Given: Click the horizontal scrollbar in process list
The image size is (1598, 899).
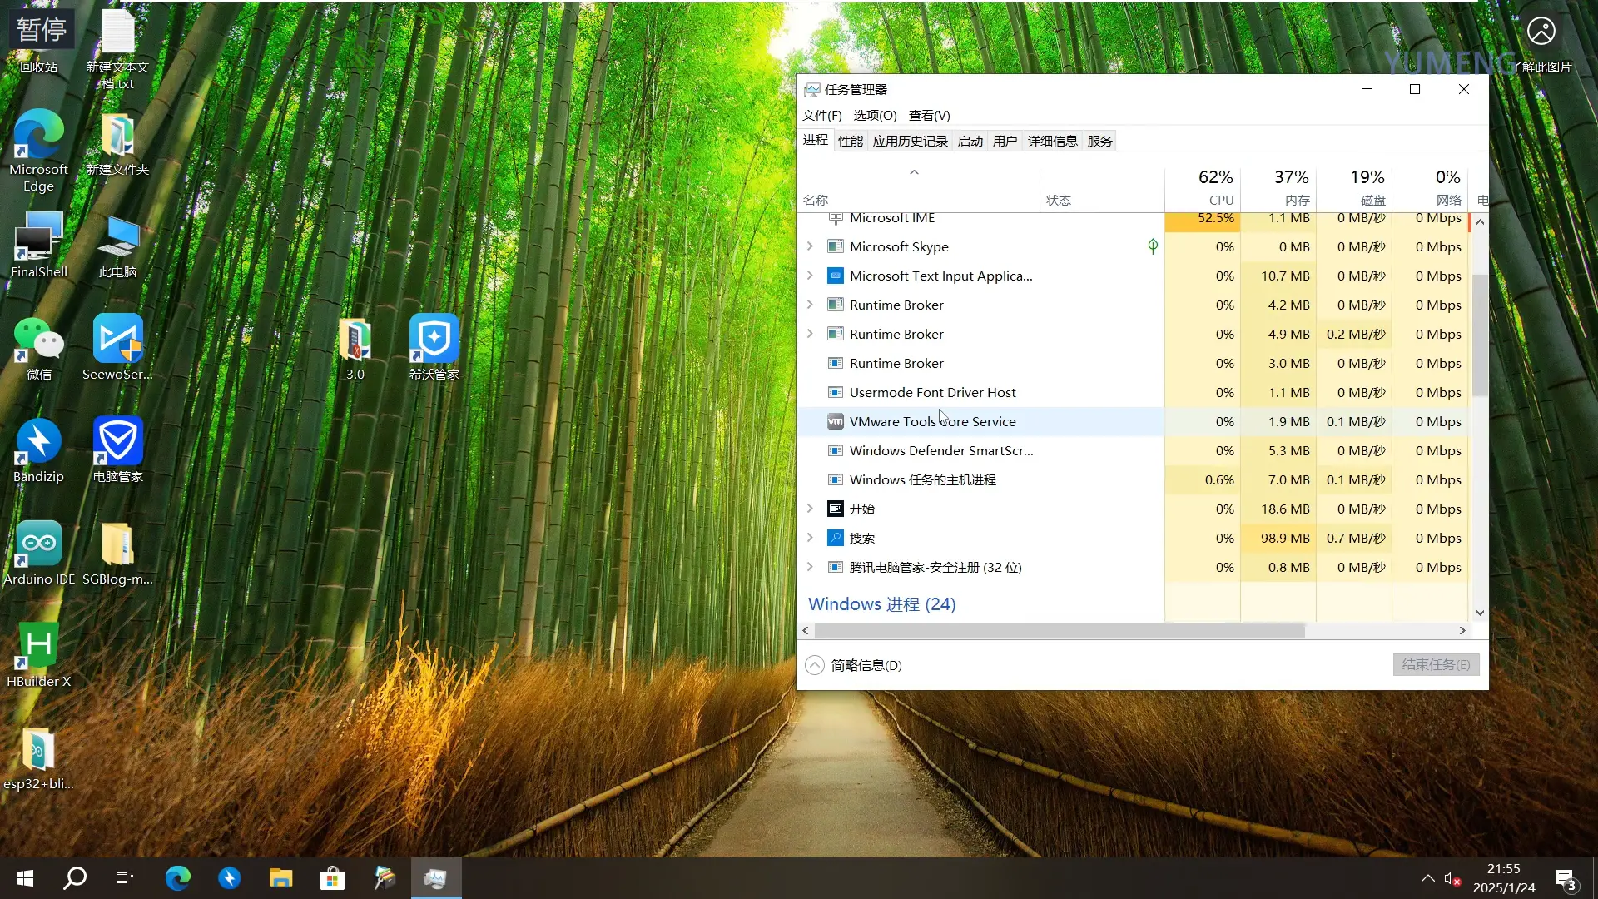Looking at the screenshot, I should click(x=1057, y=631).
